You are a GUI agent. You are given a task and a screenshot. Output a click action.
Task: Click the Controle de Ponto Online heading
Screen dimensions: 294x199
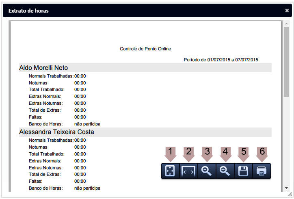click(145, 49)
